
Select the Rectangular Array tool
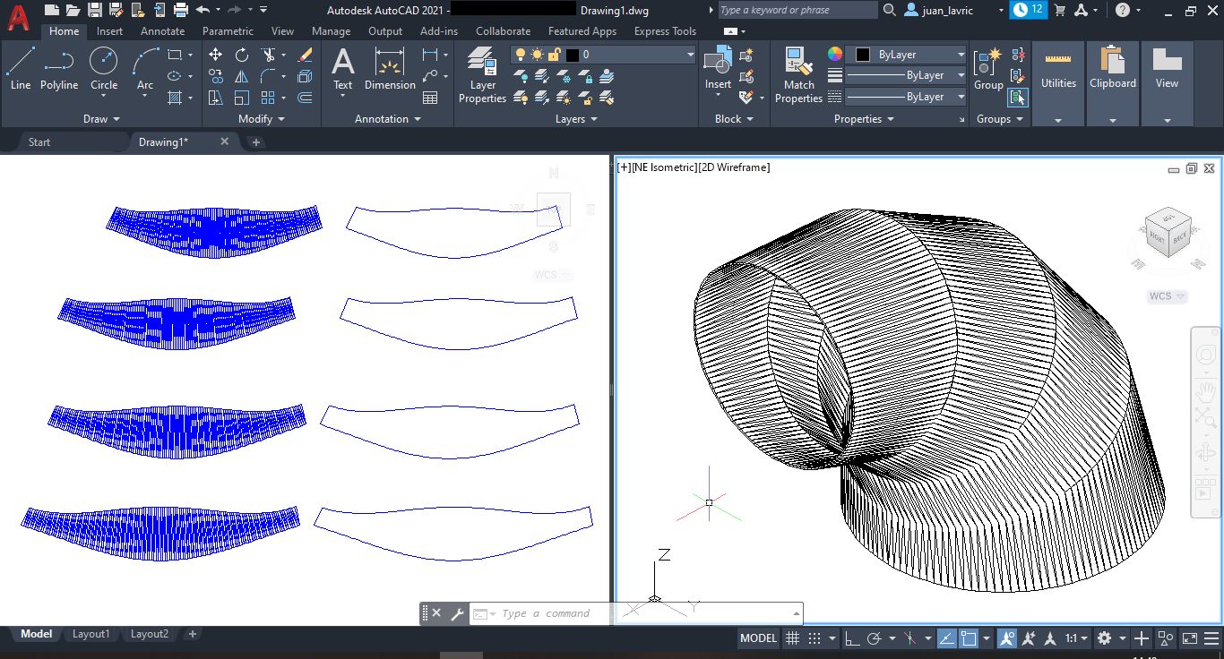268,98
